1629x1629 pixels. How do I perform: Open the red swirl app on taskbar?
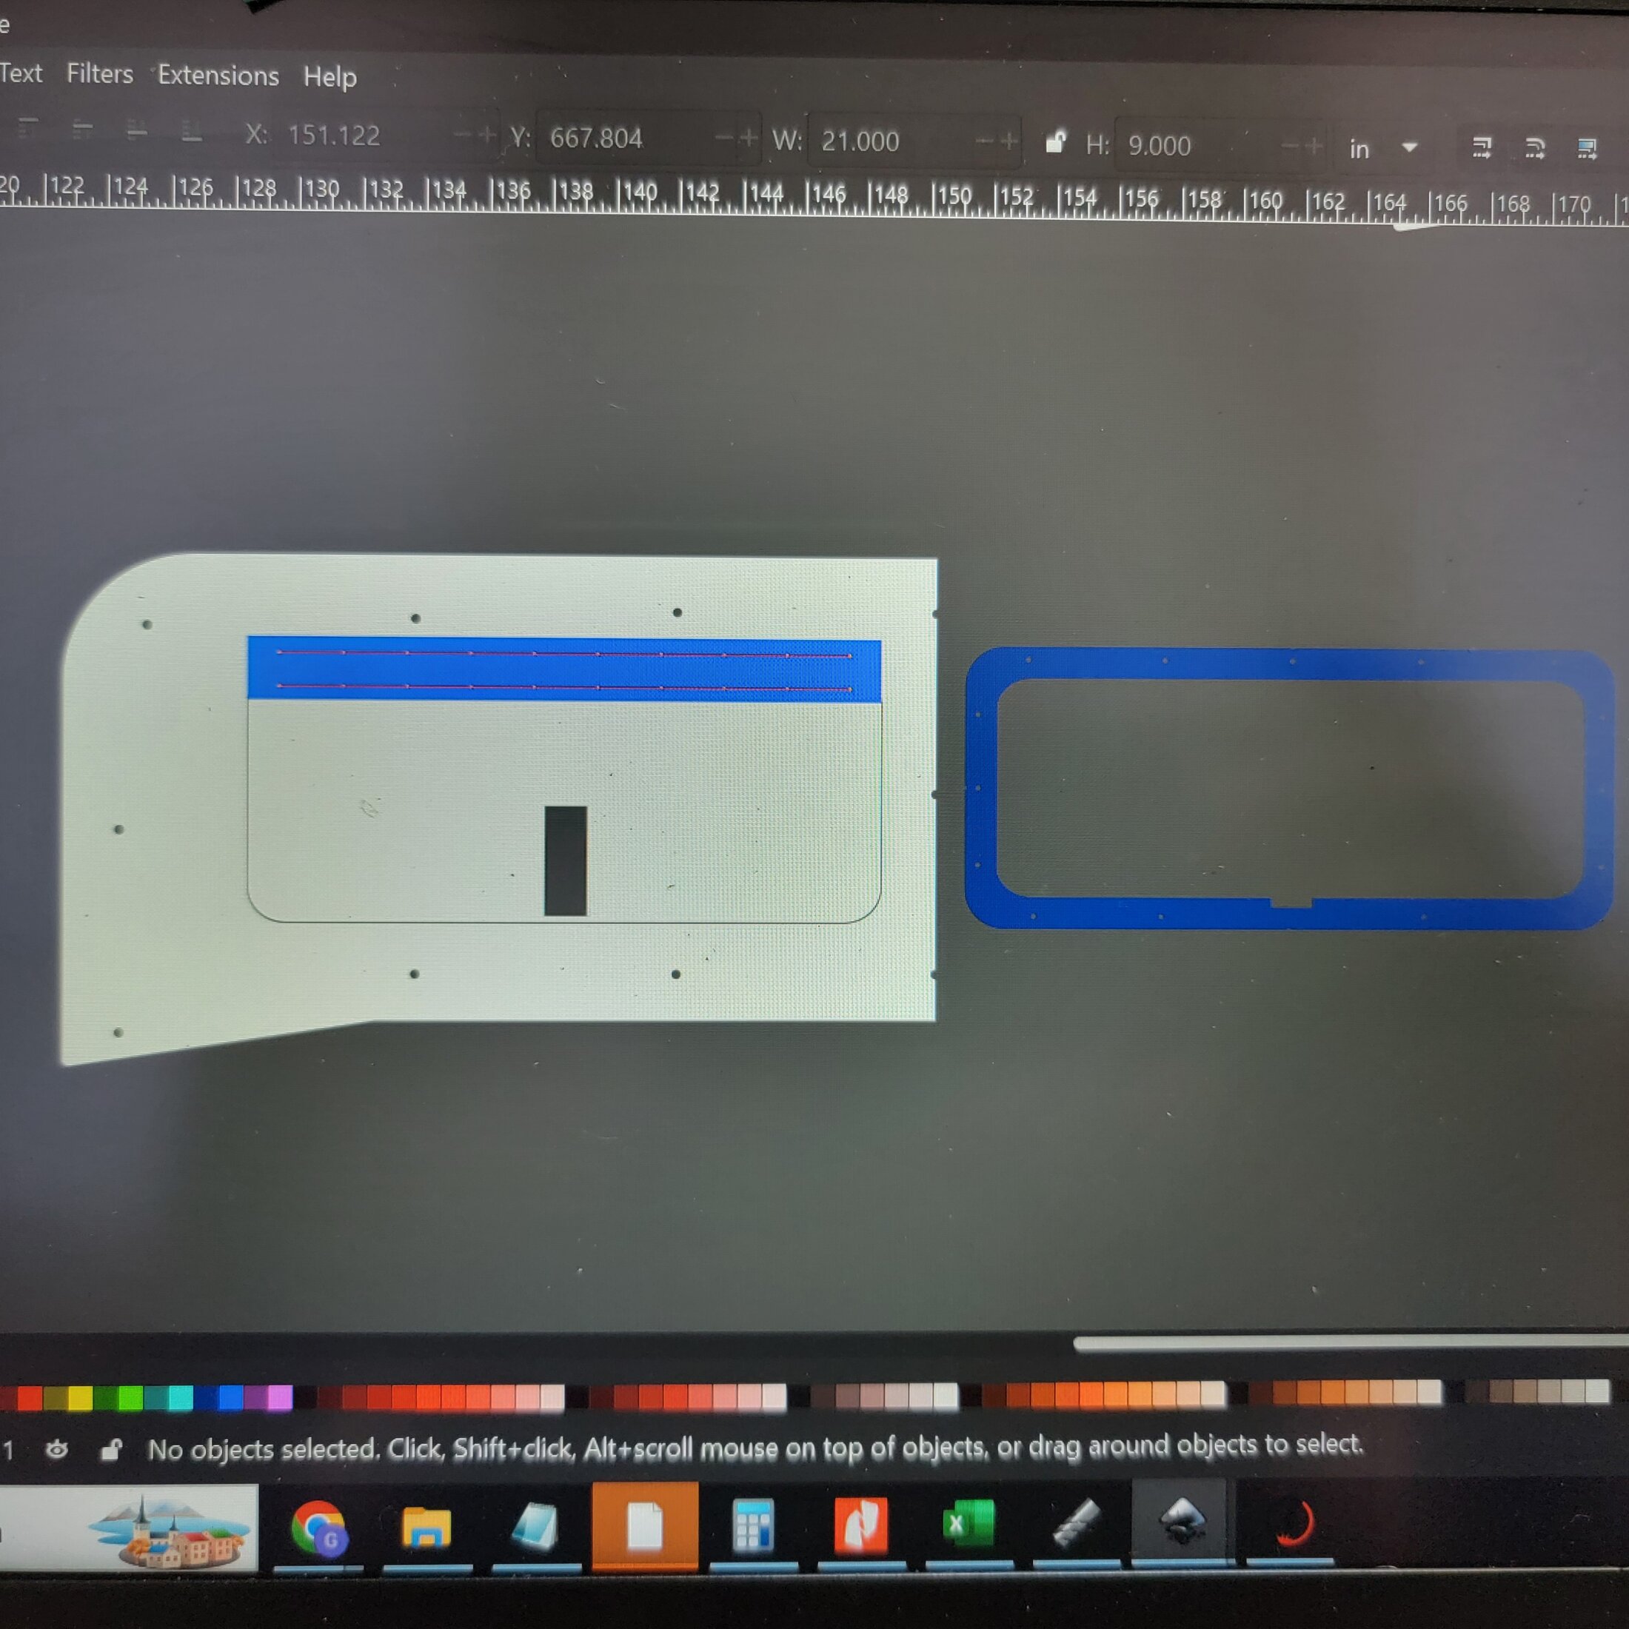(1294, 1523)
